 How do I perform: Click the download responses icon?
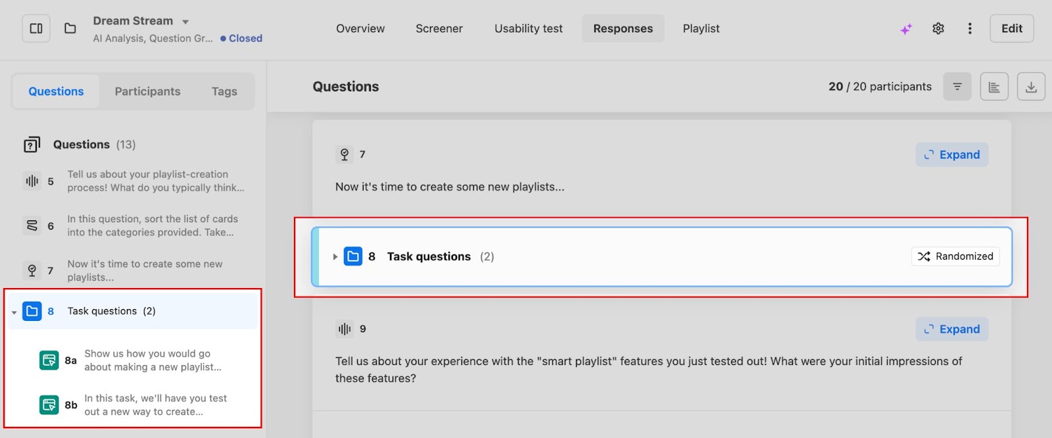click(1031, 87)
